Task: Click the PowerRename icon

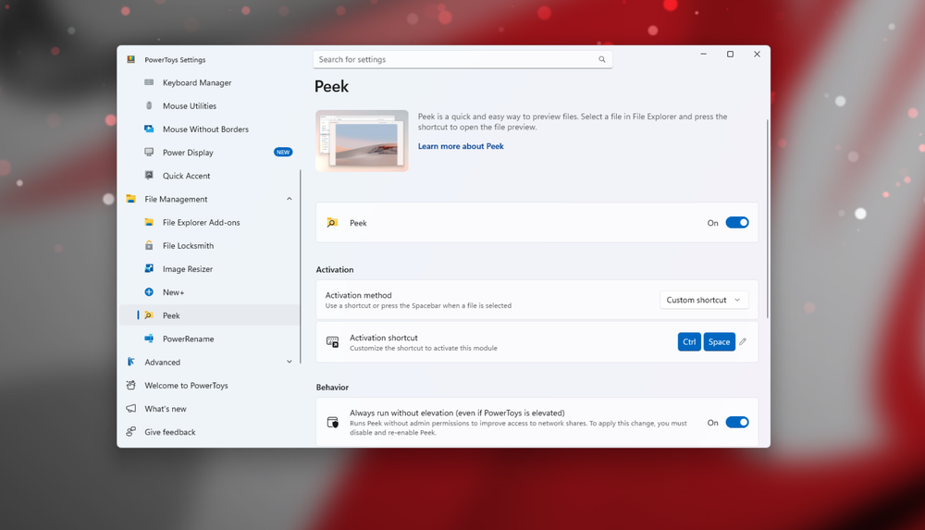Action: tap(149, 339)
